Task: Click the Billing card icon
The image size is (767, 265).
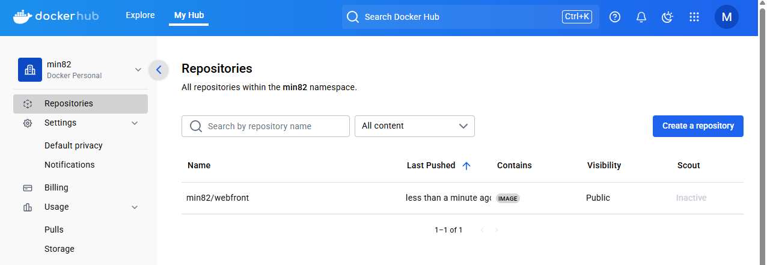Action: (x=28, y=187)
